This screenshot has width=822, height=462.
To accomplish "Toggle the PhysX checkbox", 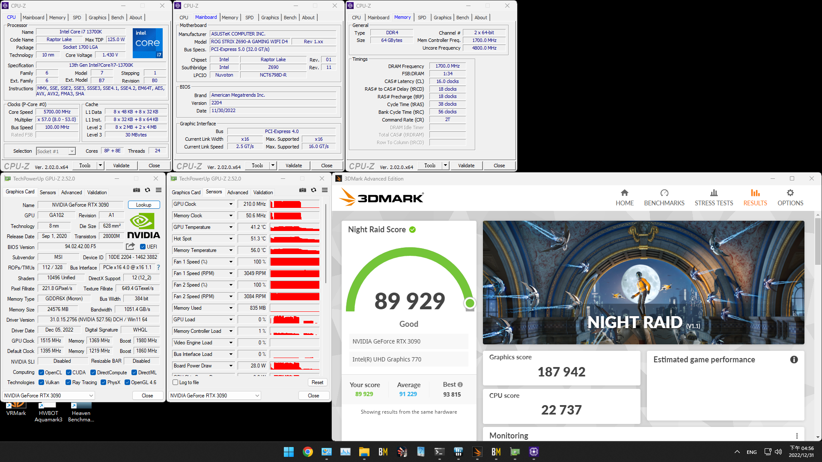I will tap(103, 382).
